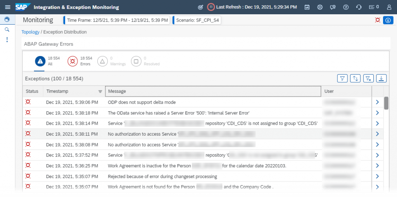Click the red error indicator top right
Screen dimensions: 397x197
(378, 20)
